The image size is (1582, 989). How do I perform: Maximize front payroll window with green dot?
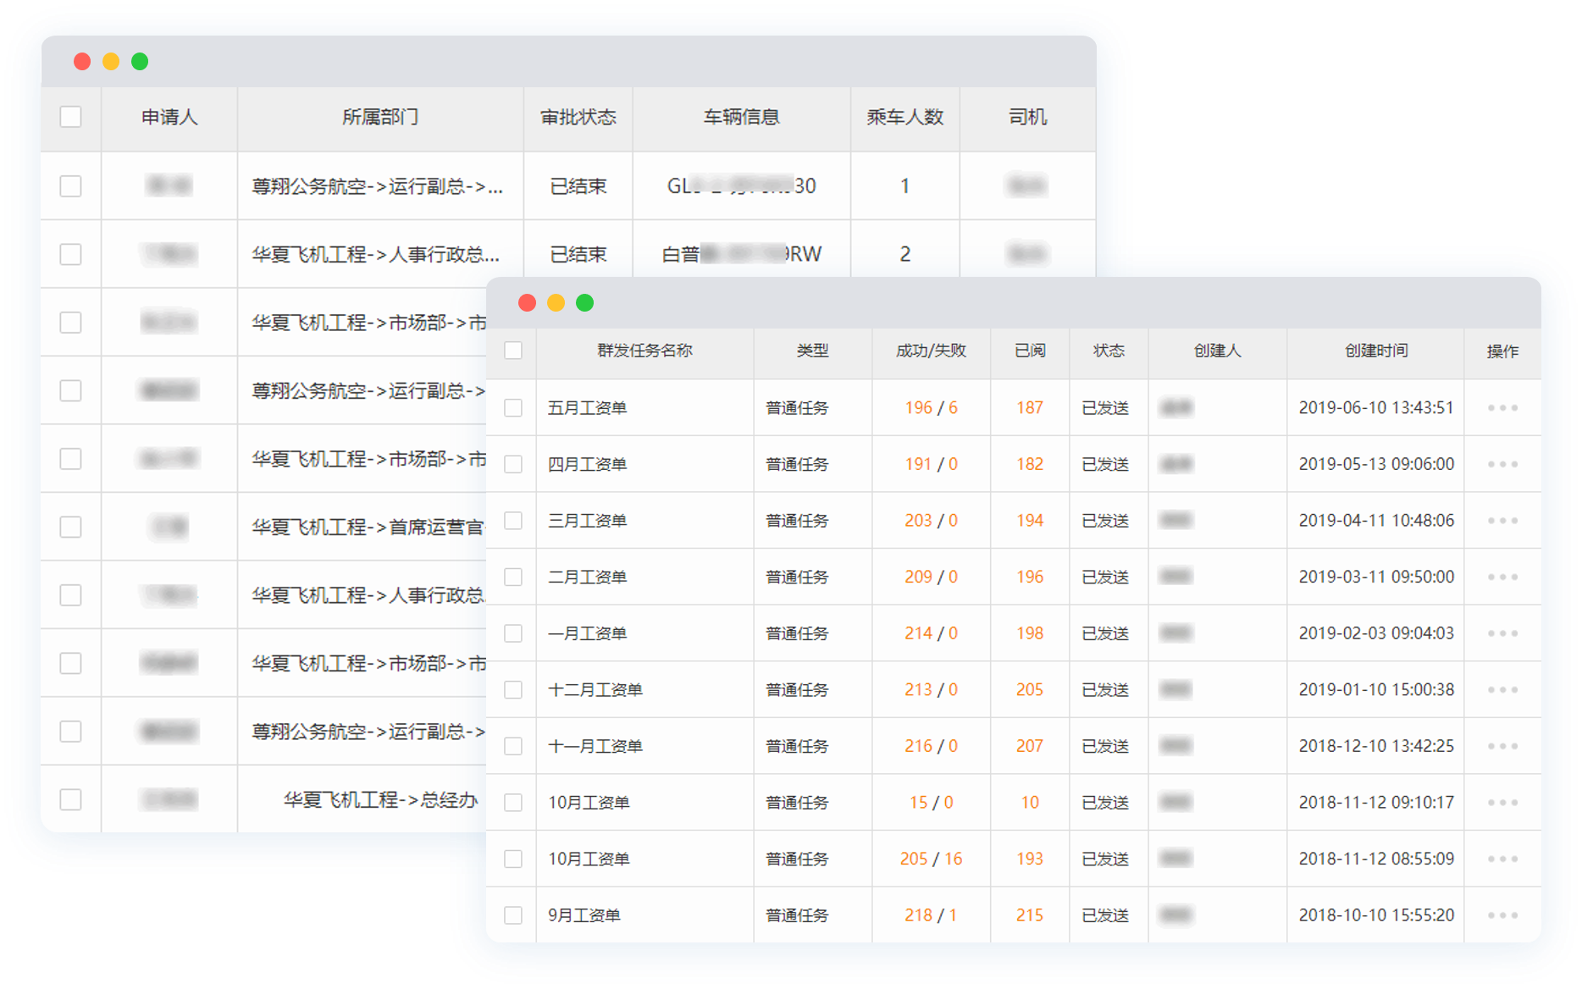[584, 303]
